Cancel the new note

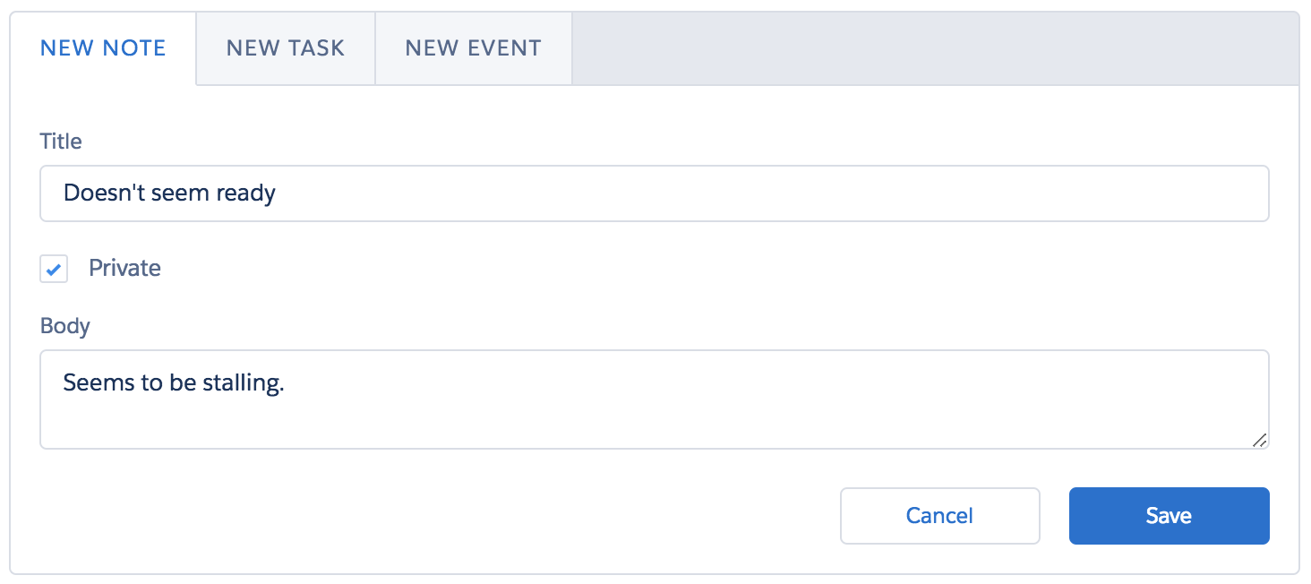pyautogui.click(x=939, y=516)
